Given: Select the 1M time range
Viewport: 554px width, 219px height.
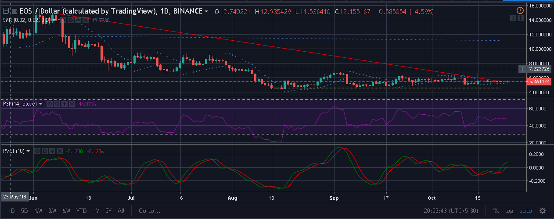Looking at the screenshot, I should (38, 211).
